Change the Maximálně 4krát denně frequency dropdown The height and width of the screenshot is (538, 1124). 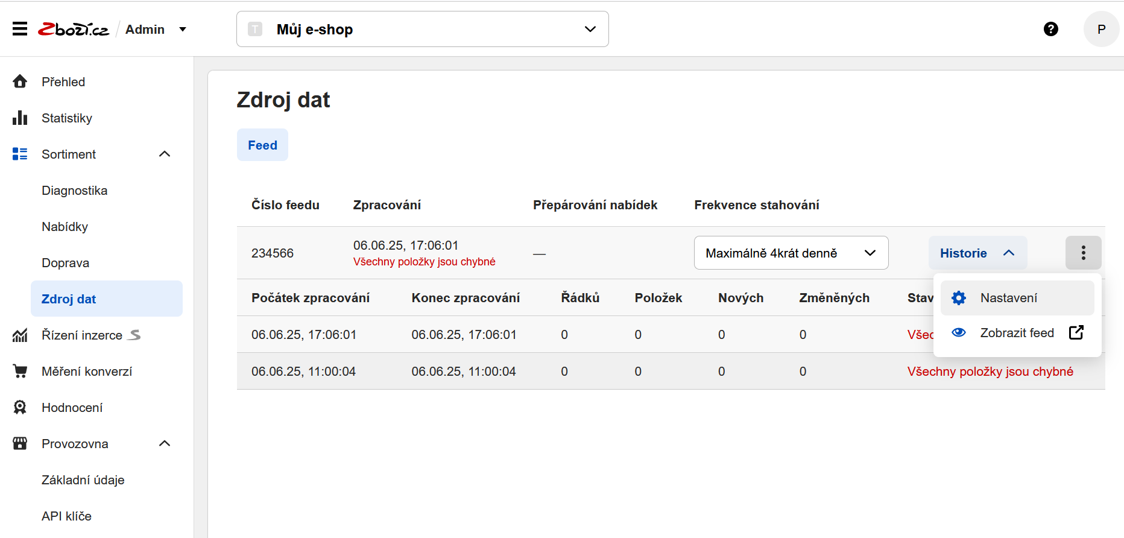[x=791, y=253]
